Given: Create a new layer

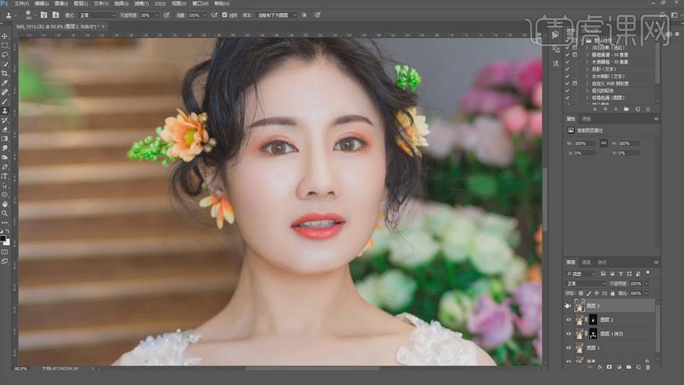Looking at the screenshot, I should click(638, 367).
